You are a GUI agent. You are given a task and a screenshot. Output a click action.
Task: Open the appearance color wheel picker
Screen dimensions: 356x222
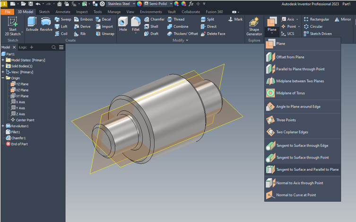coord(139,4)
